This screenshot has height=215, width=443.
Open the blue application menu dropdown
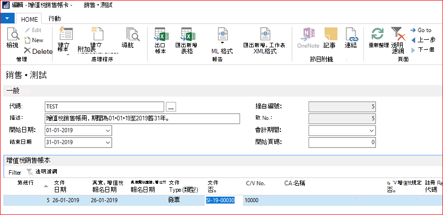coord(8,18)
